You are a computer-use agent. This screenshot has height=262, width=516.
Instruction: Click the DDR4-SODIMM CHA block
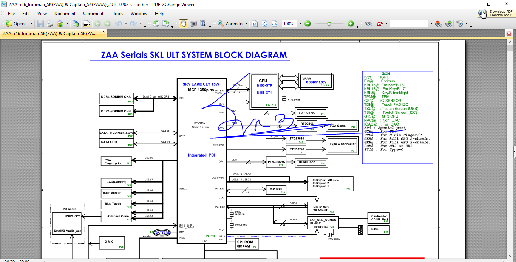117,99
